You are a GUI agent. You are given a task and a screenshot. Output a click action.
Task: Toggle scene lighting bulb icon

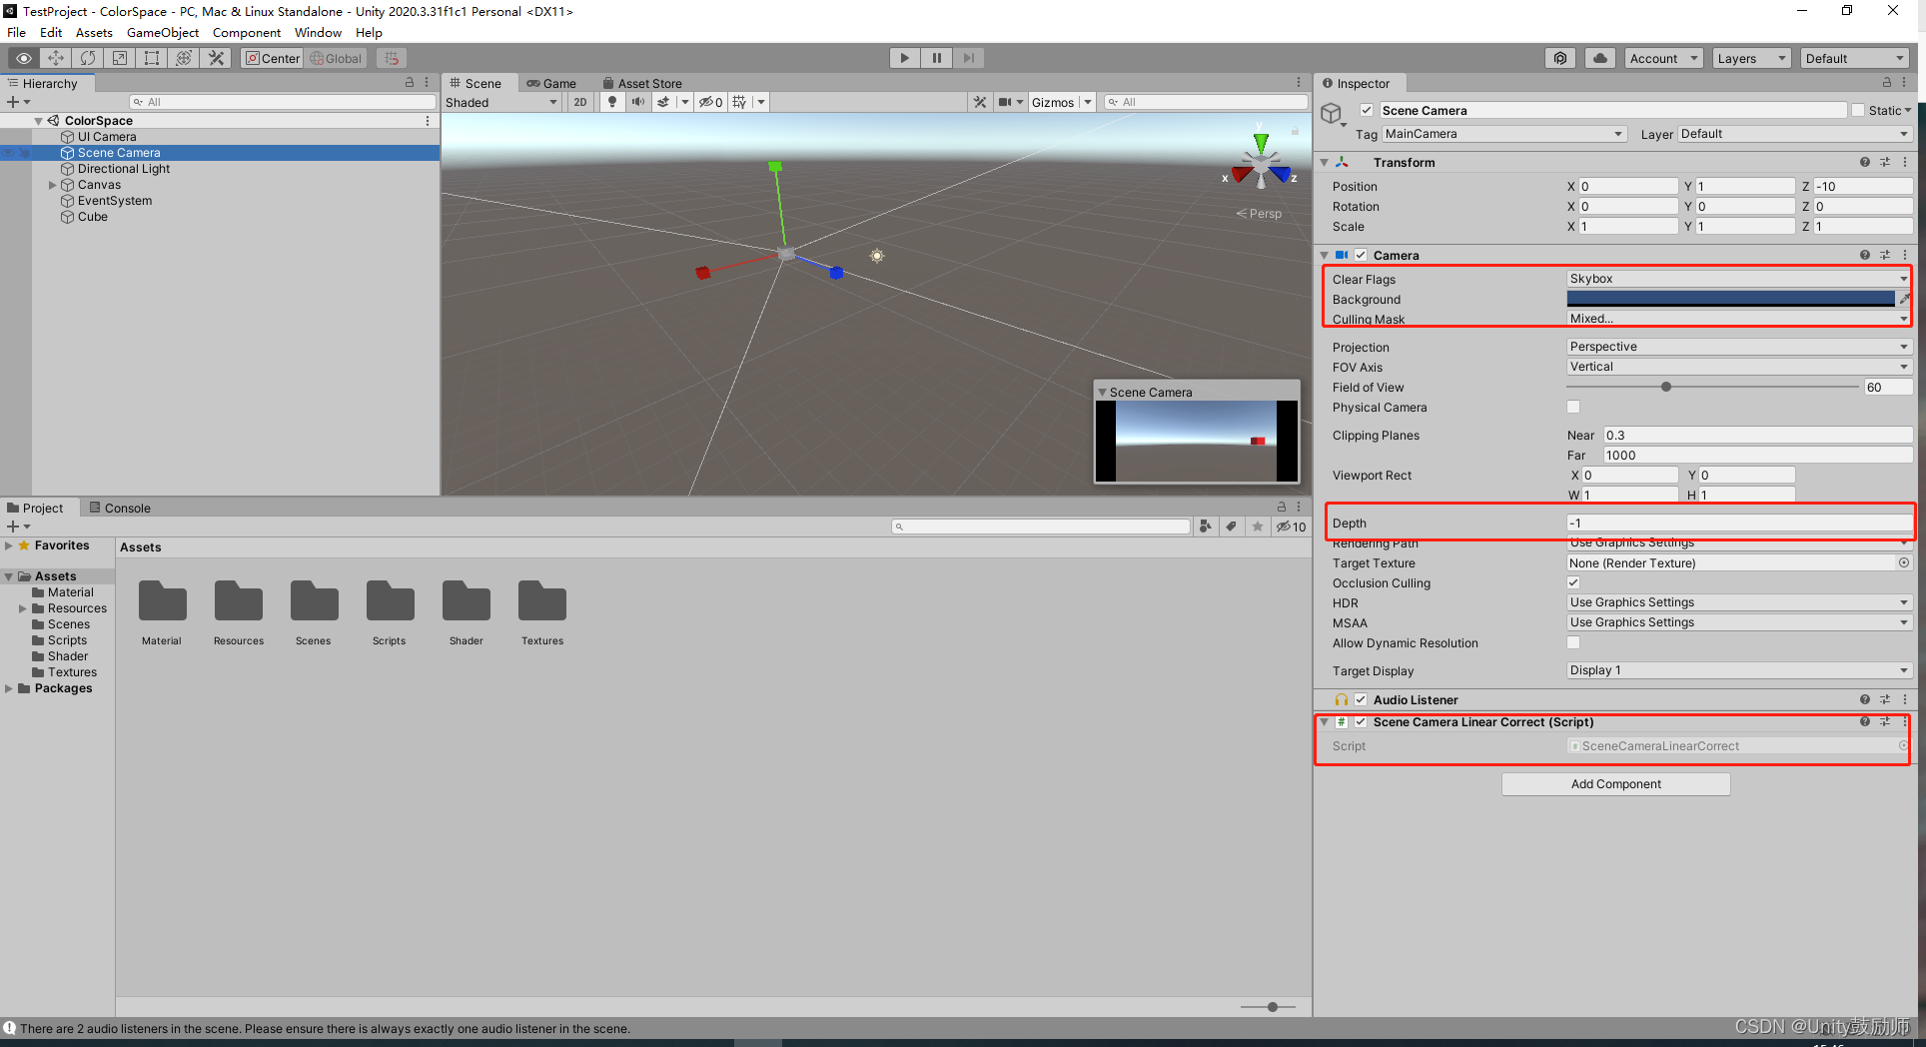(x=612, y=102)
